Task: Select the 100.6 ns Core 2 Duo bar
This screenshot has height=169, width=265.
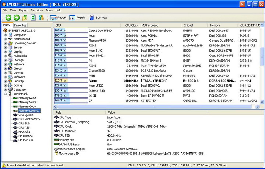Action: click(x=71, y=31)
